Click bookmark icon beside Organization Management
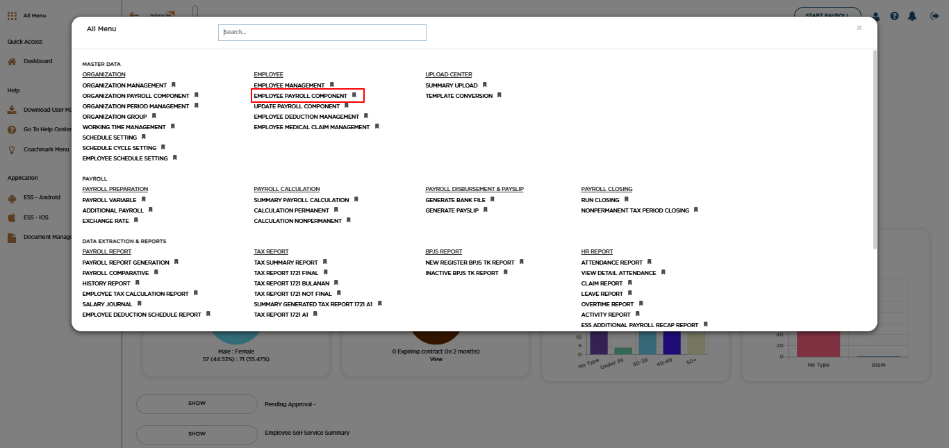Screen dimensions: 949x448 tap(174, 85)
